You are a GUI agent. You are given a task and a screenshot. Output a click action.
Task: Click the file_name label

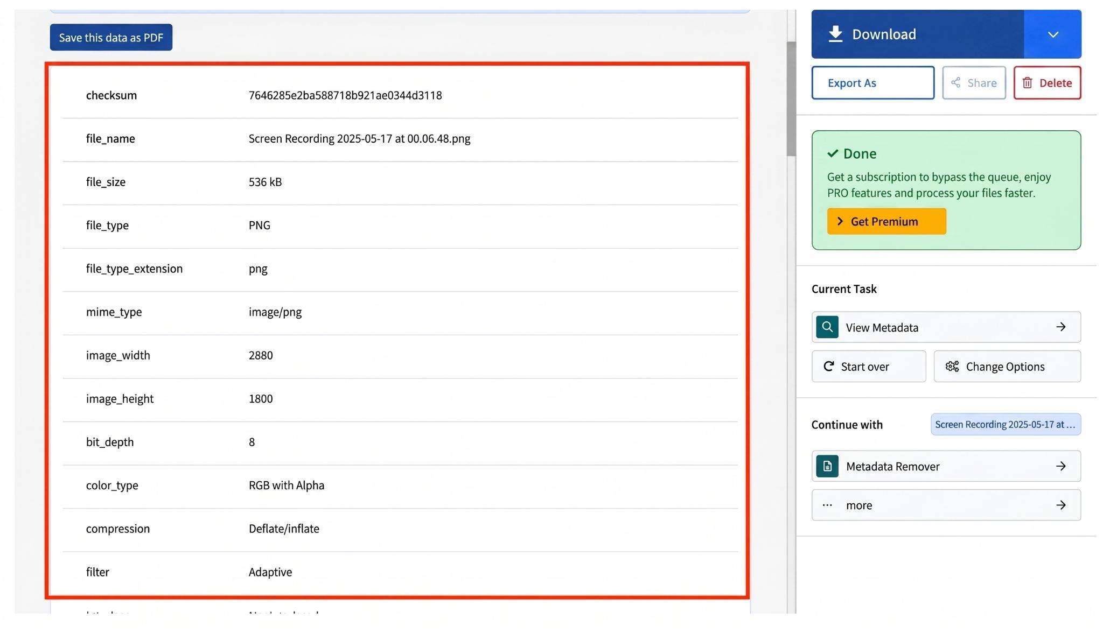point(110,138)
